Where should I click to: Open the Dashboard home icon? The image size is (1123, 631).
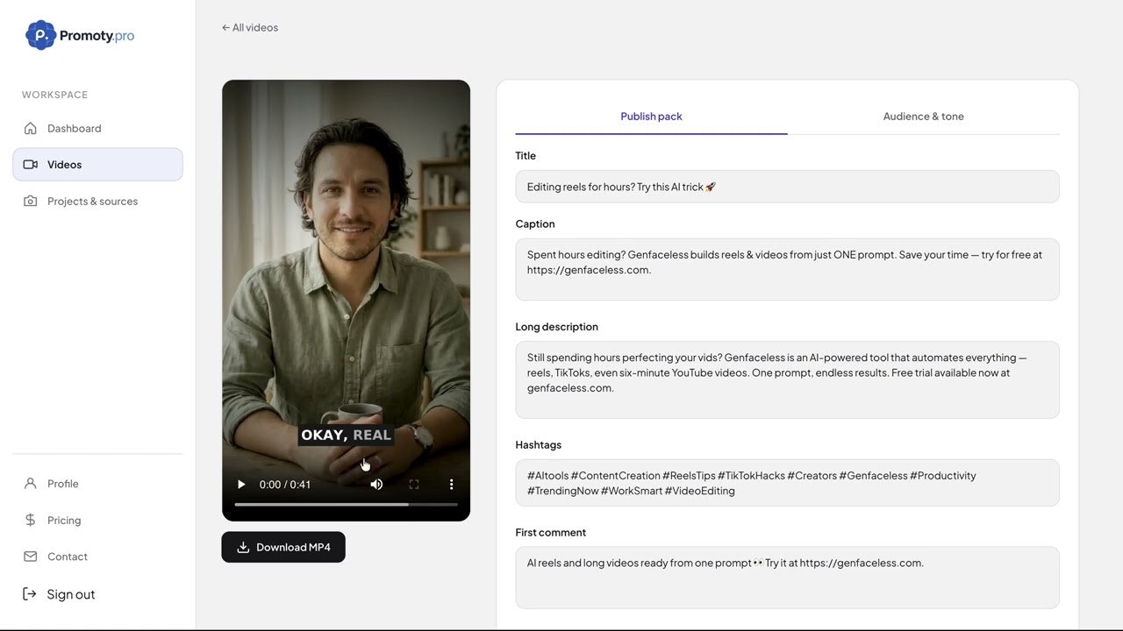point(31,128)
